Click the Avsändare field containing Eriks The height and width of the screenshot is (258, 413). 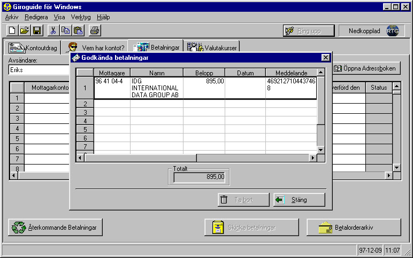click(x=39, y=70)
